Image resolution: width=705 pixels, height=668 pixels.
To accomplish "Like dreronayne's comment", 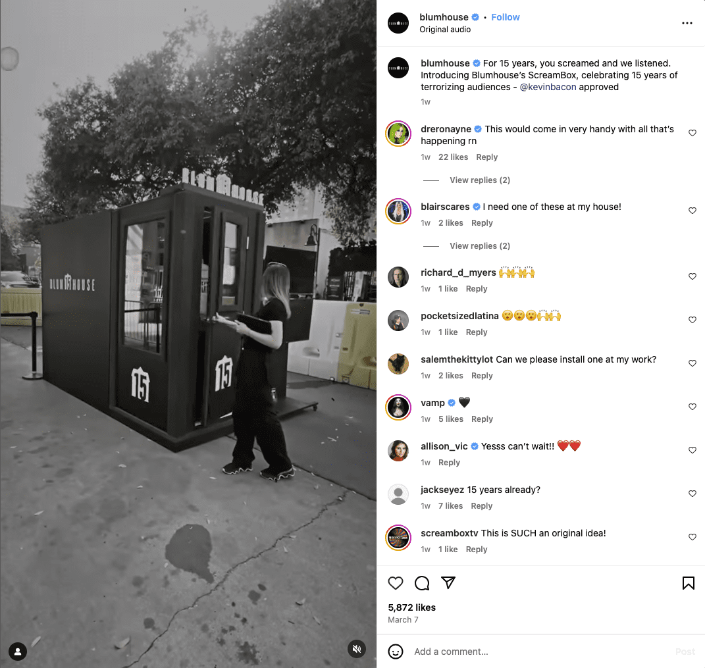I will pyautogui.click(x=692, y=133).
